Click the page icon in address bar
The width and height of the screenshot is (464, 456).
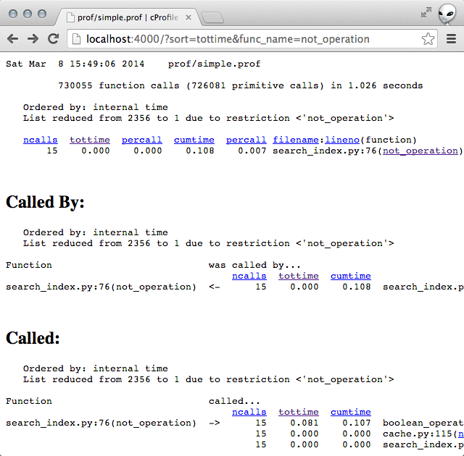[76, 39]
